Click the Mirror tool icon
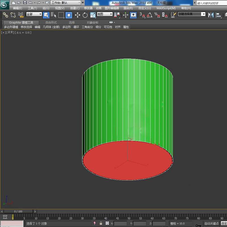The height and width of the screenshot is (227, 227). pyautogui.click(x=211, y=15)
